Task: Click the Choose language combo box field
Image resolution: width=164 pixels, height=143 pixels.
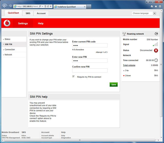Action: [144, 13]
